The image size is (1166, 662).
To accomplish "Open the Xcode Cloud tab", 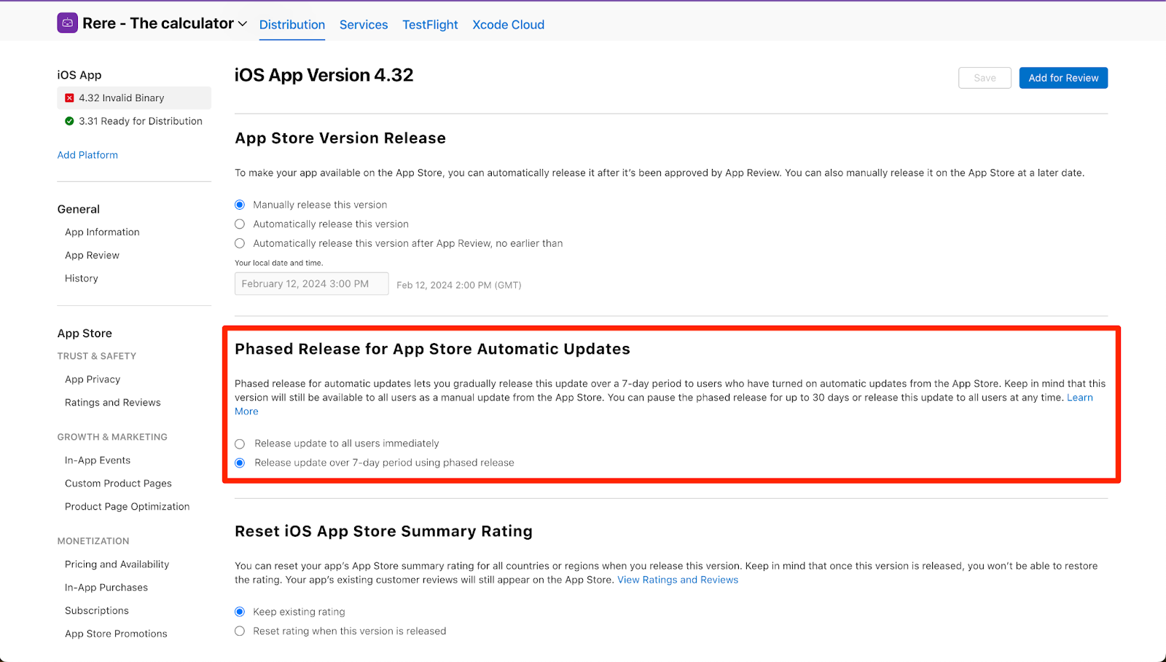I will (x=509, y=24).
